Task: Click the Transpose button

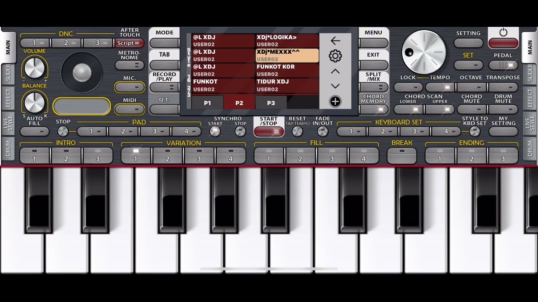Action: [x=503, y=87]
